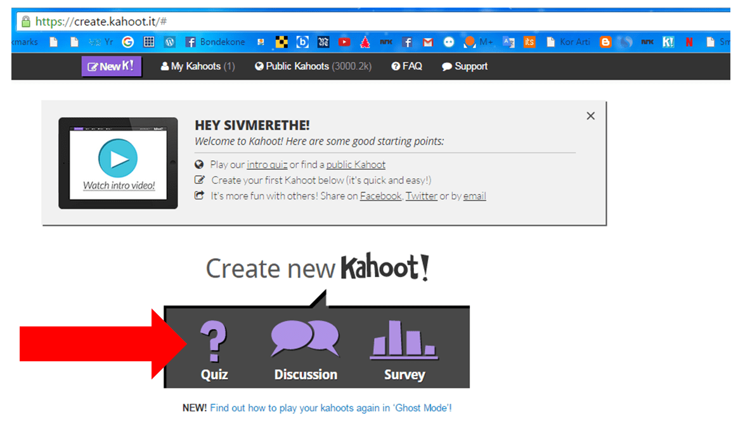Open the white round two-dot face bookmark icon
This screenshot has width=738, height=438.
(x=449, y=42)
